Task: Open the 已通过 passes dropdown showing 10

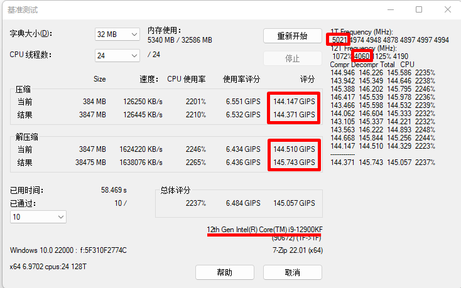Action: [x=38, y=216]
